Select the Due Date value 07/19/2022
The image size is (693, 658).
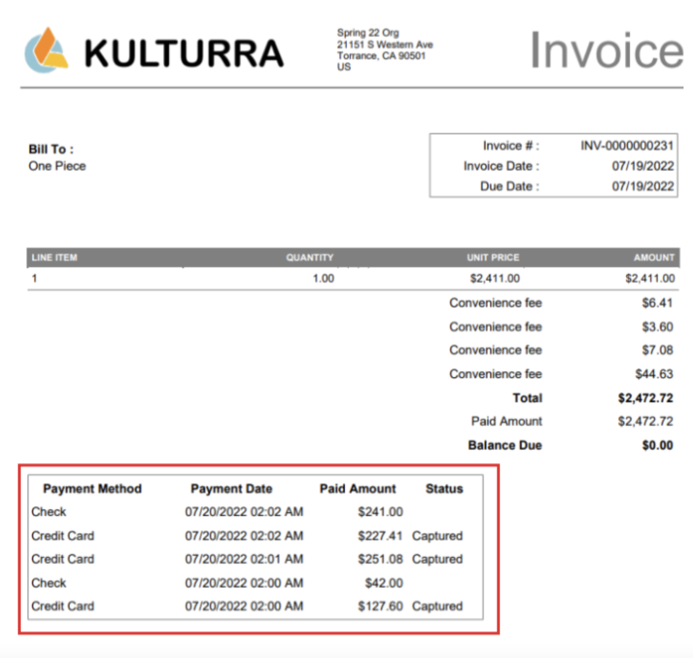click(643, 186)
